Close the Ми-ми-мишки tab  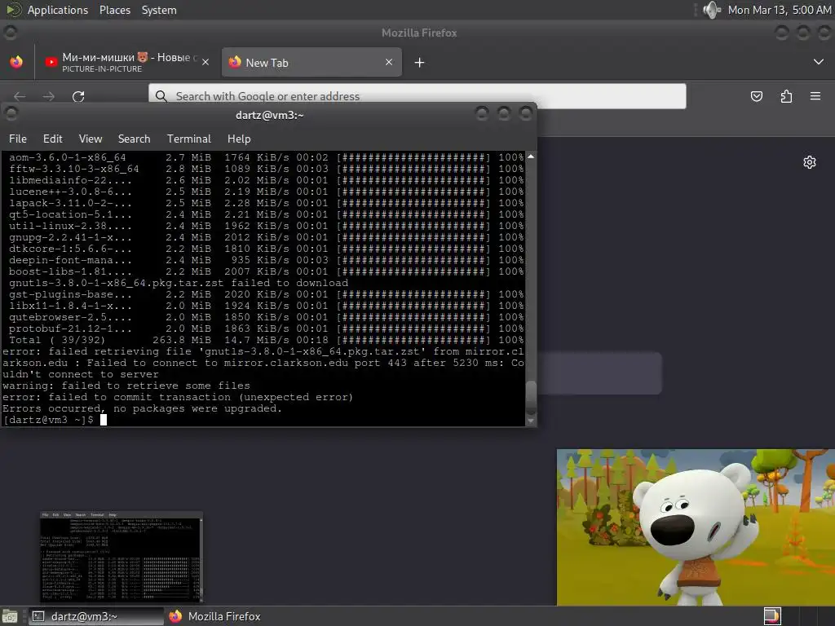click(205, 62)
